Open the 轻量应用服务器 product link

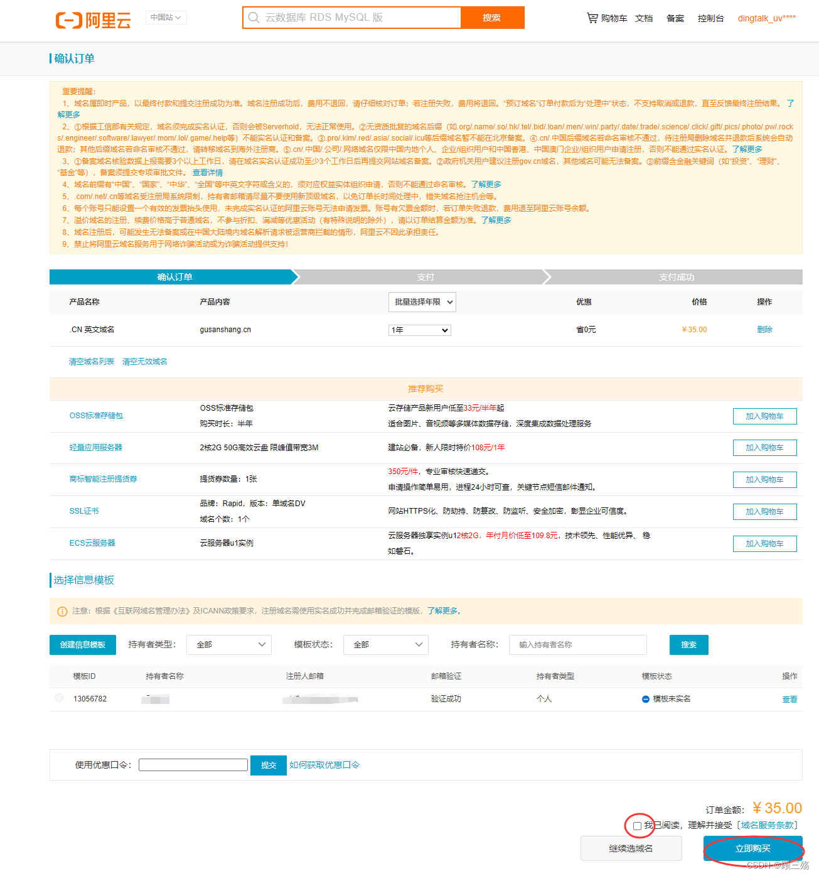[x=95, y=448]
